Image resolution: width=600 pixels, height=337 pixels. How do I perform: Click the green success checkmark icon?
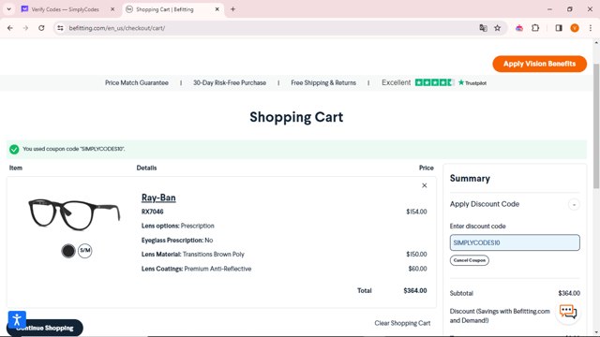[x=14, y=149]
